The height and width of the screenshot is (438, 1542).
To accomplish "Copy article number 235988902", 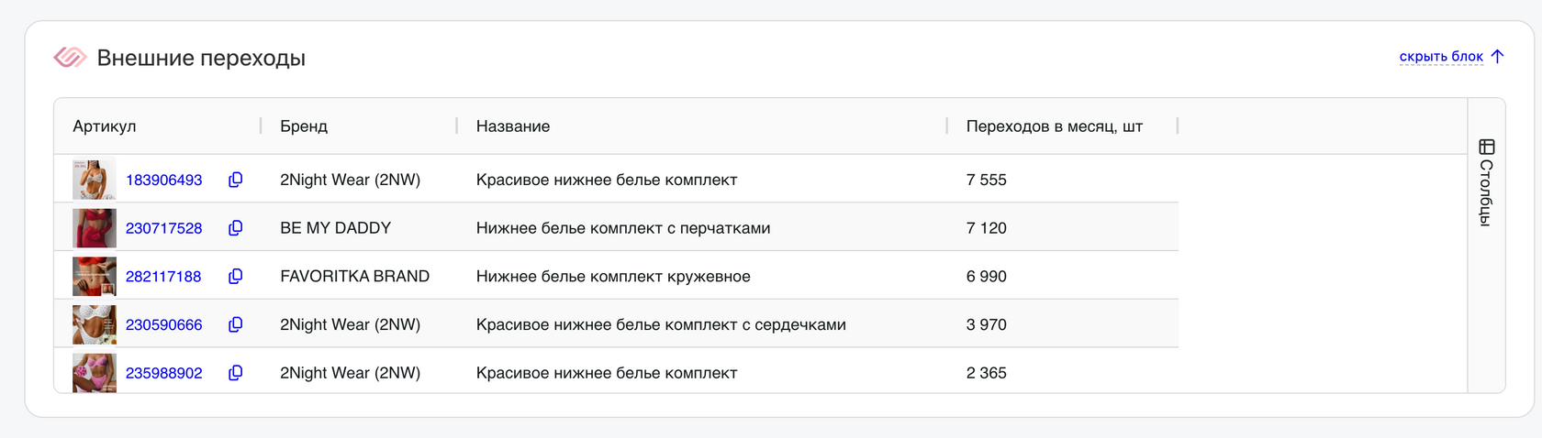I will [x=235, y=373].
